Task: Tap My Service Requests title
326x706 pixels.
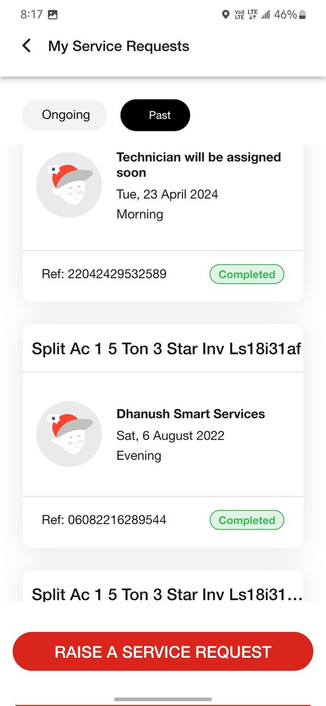Action: point(119,46)
